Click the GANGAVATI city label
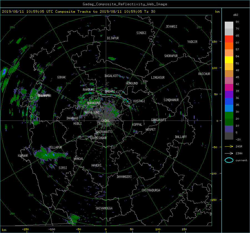250x233 pixels. 159,120
